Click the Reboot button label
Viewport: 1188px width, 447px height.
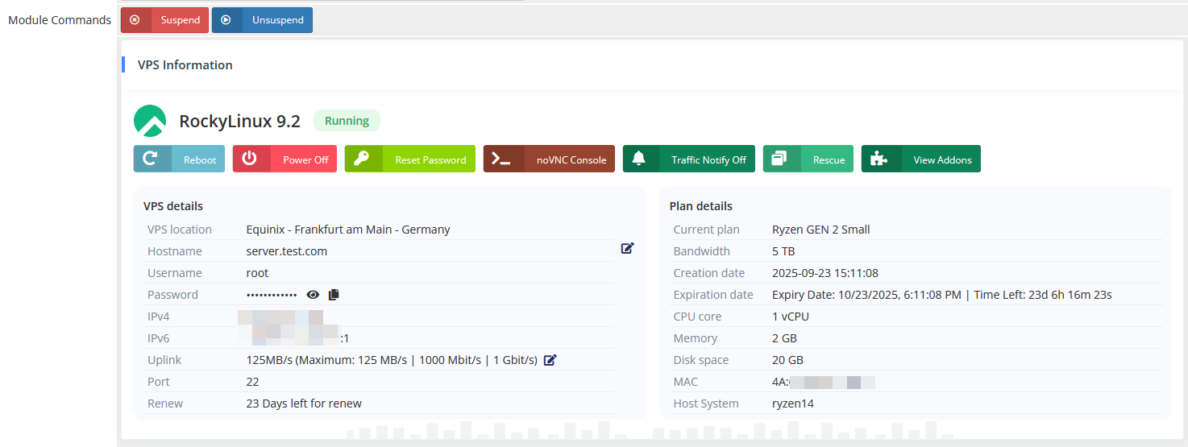click(x=200, y=159)
